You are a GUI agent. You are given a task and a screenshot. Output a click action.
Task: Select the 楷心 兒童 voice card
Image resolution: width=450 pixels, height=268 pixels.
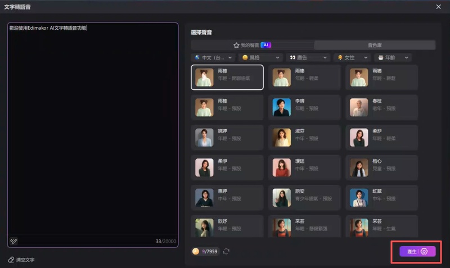coord(381,167)
